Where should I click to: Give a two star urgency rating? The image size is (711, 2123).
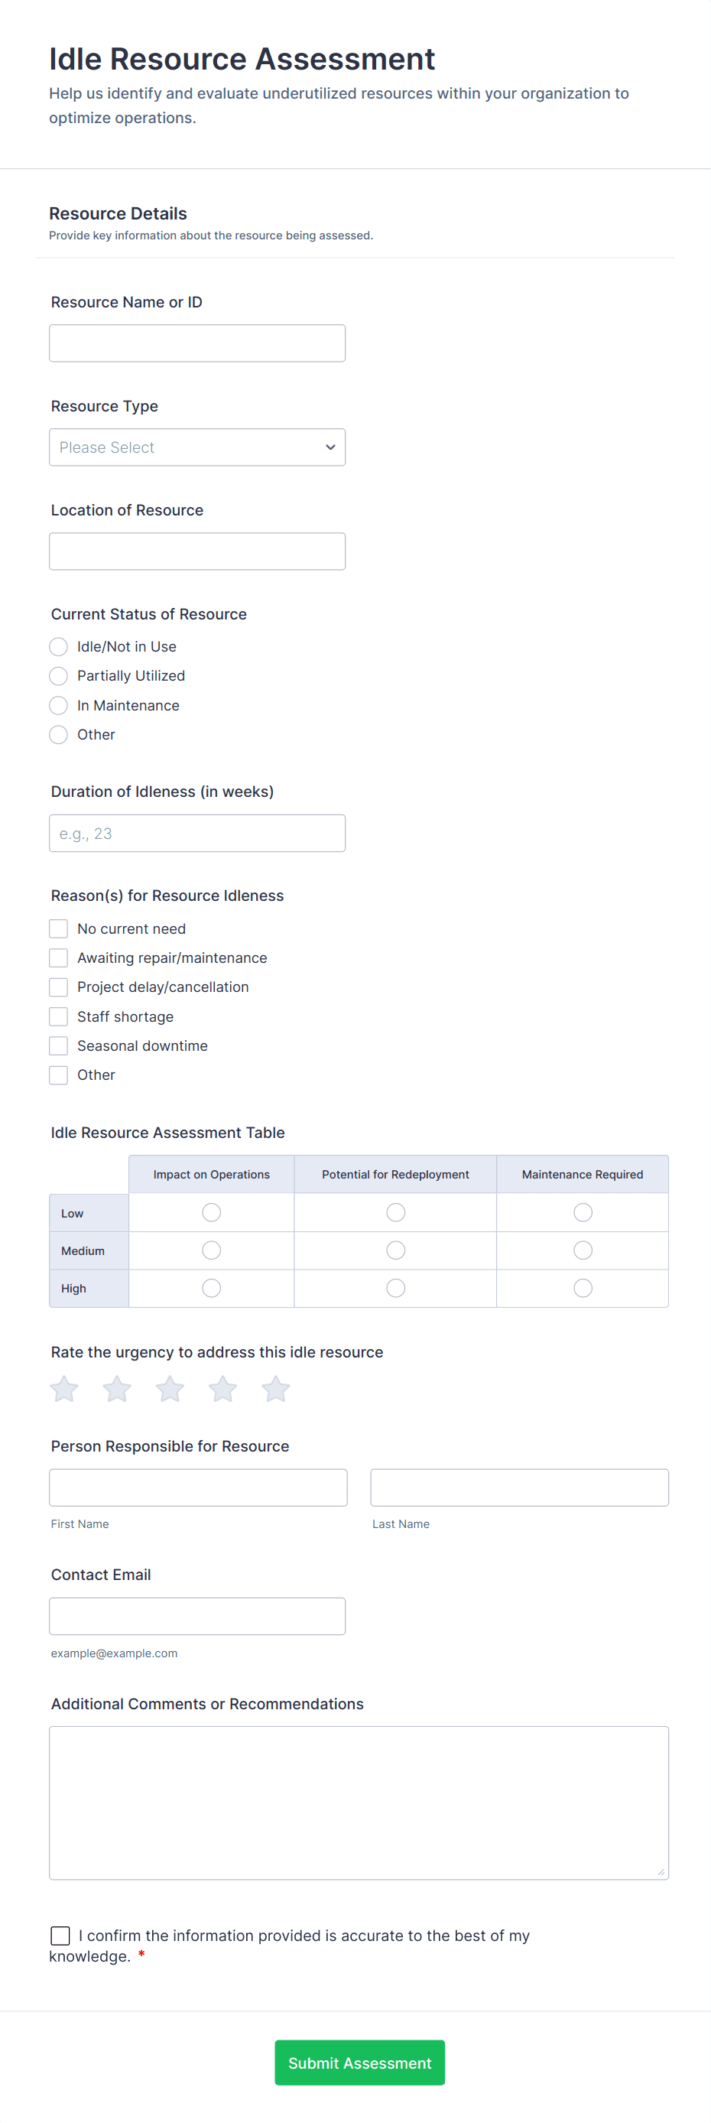point(116,1389)
